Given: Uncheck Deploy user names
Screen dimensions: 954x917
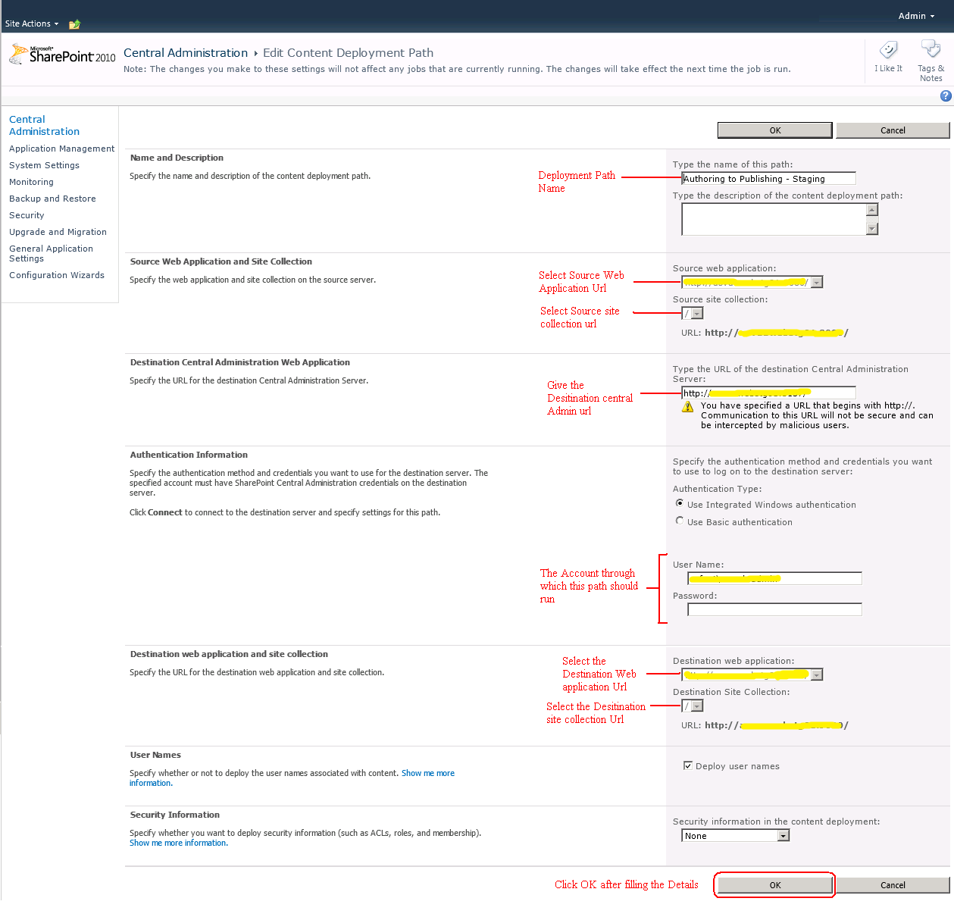Looking at the screenshot, I should click(688, 765).
